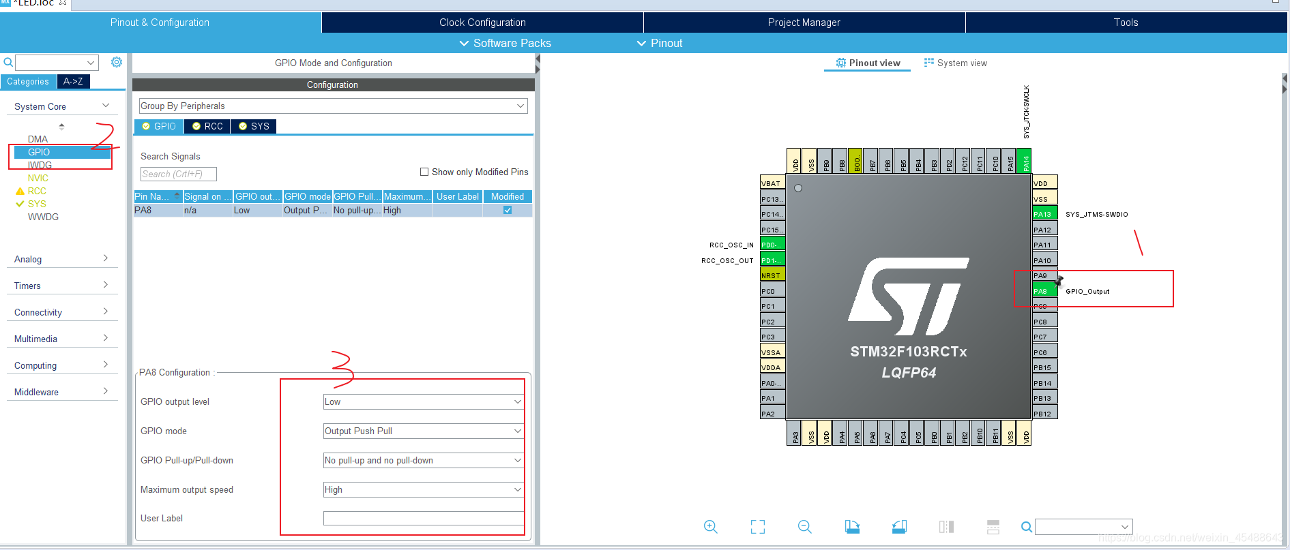Switch to the RCC peripheral tab
The width and height of the screenshot is (1290, 550).
207,126
